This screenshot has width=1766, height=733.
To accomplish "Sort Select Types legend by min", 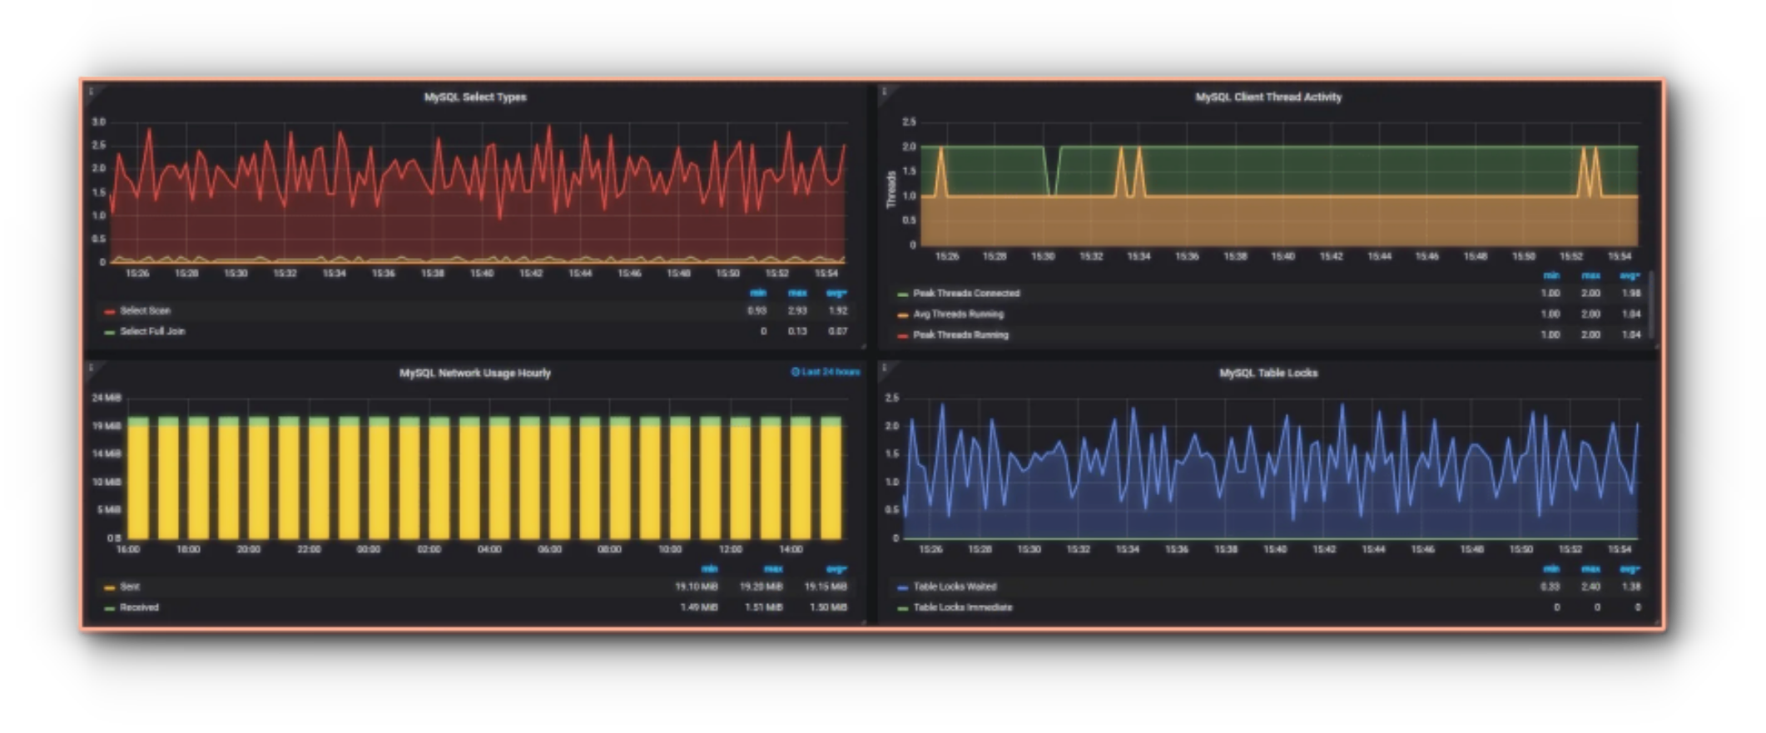I will (x=757, y=293).
